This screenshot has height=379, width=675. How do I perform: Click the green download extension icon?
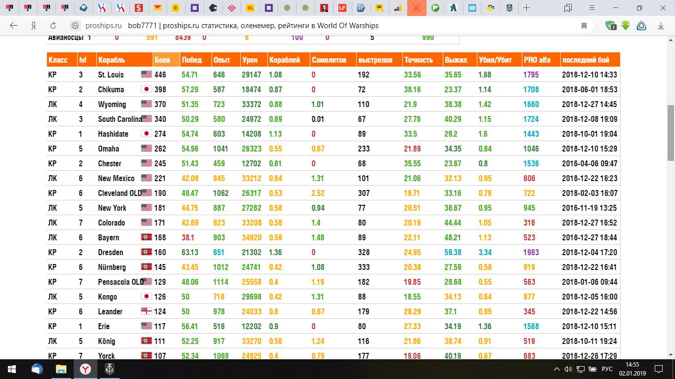(626, 26)
